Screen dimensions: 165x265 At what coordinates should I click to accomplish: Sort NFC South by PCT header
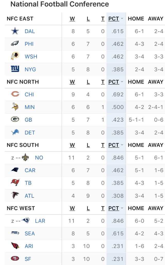(114, 145)
